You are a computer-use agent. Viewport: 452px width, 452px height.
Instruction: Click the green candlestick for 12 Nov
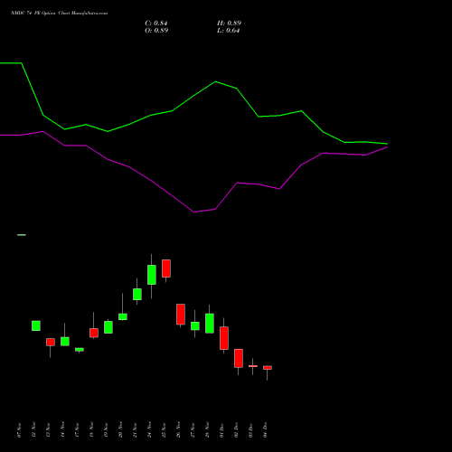point(36,325)
